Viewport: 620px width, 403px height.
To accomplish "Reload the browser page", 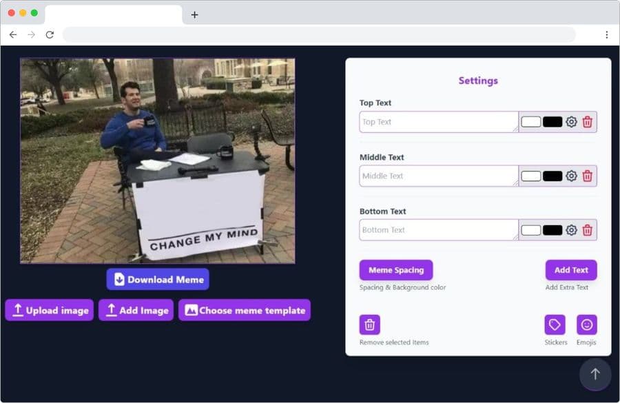I will coord(50,35).
